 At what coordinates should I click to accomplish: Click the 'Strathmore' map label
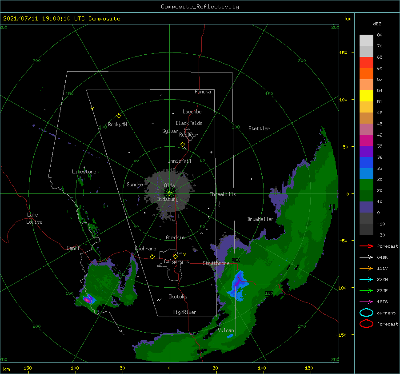pos(216,263)
